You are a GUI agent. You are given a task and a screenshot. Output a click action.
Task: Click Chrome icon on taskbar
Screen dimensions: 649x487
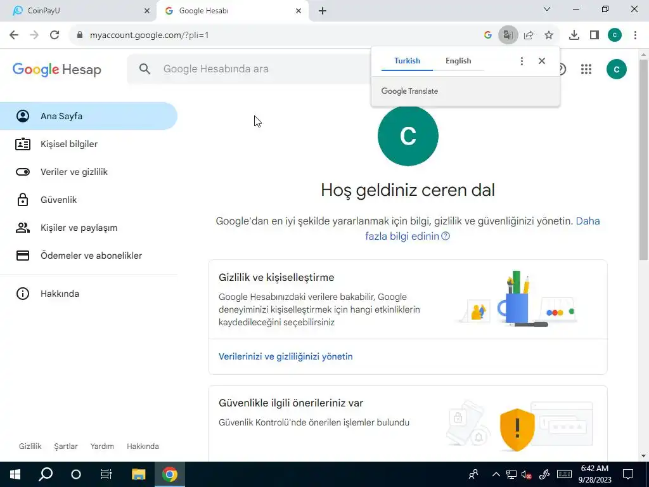pyautogui.click(x=169, y=474)
